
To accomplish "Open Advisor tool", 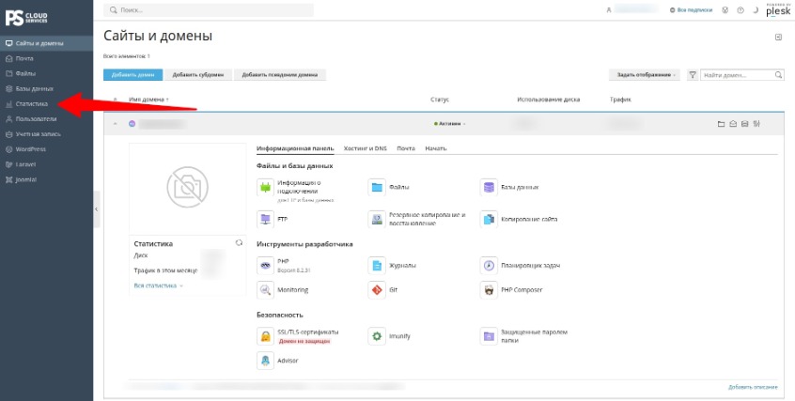I will click(278, 361).
